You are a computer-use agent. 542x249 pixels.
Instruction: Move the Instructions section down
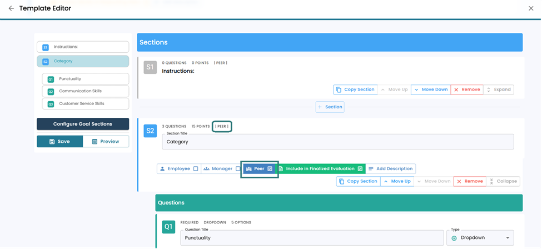pyautogui.click(x=431, y=89)
